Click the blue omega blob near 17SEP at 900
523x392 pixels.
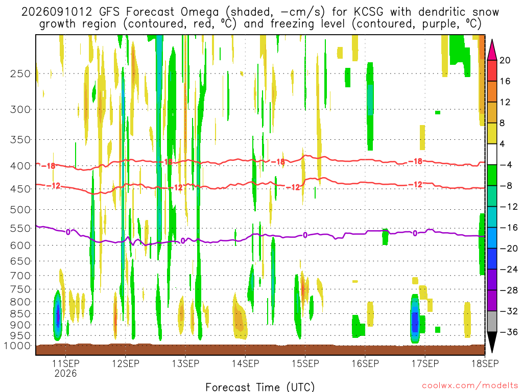[415, 320]
